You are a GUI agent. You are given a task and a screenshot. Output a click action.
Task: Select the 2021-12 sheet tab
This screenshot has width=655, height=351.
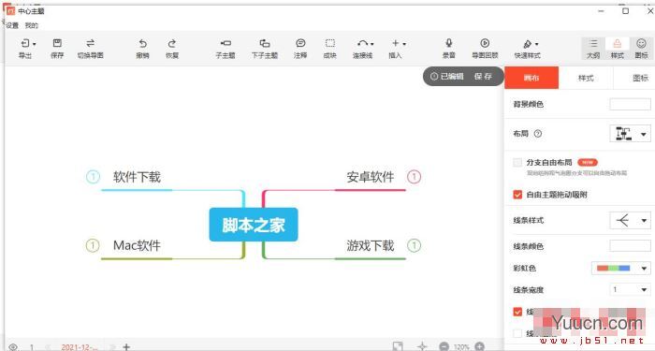pos(80,347)
